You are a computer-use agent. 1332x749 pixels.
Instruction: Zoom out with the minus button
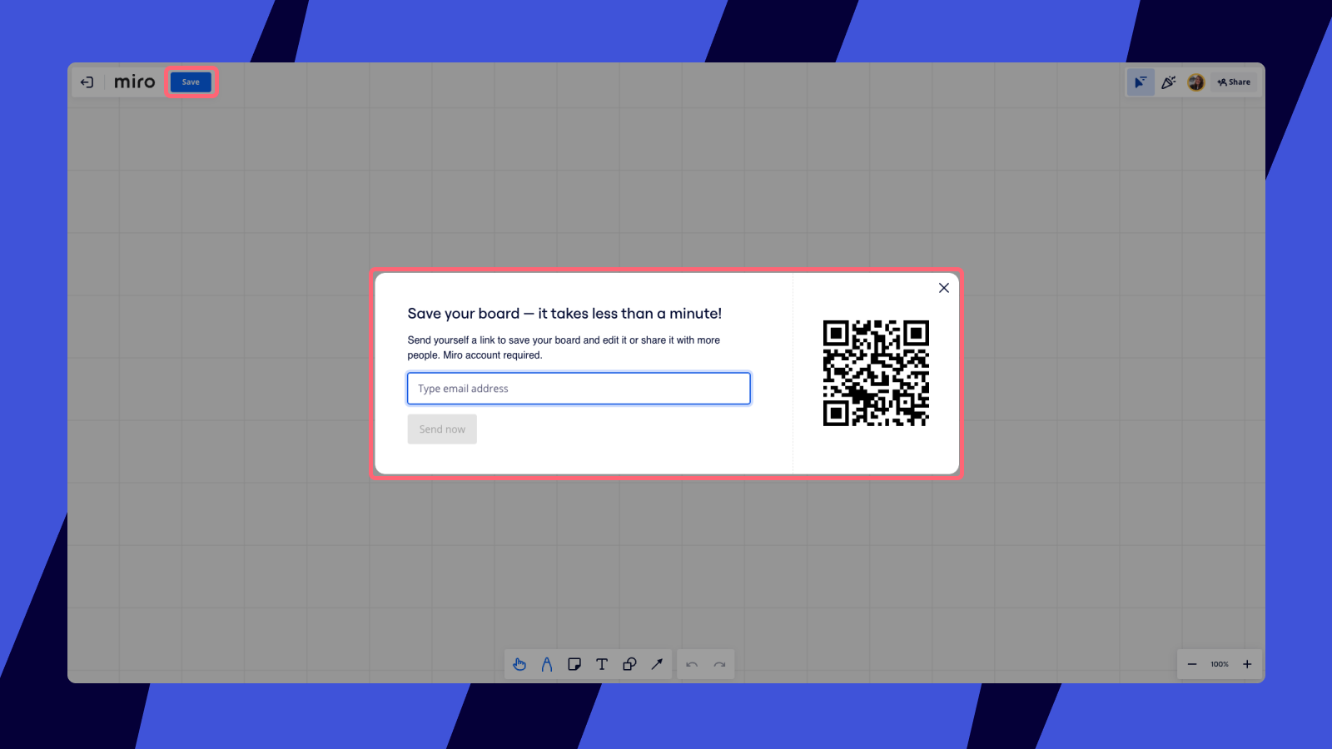pyautogui.click(x=1192, y=664)
